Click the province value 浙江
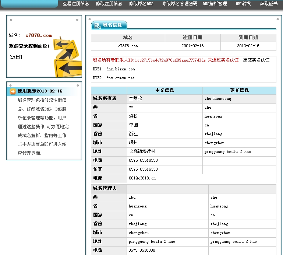Viewport: 283px width, 255px height. point(133,134)
